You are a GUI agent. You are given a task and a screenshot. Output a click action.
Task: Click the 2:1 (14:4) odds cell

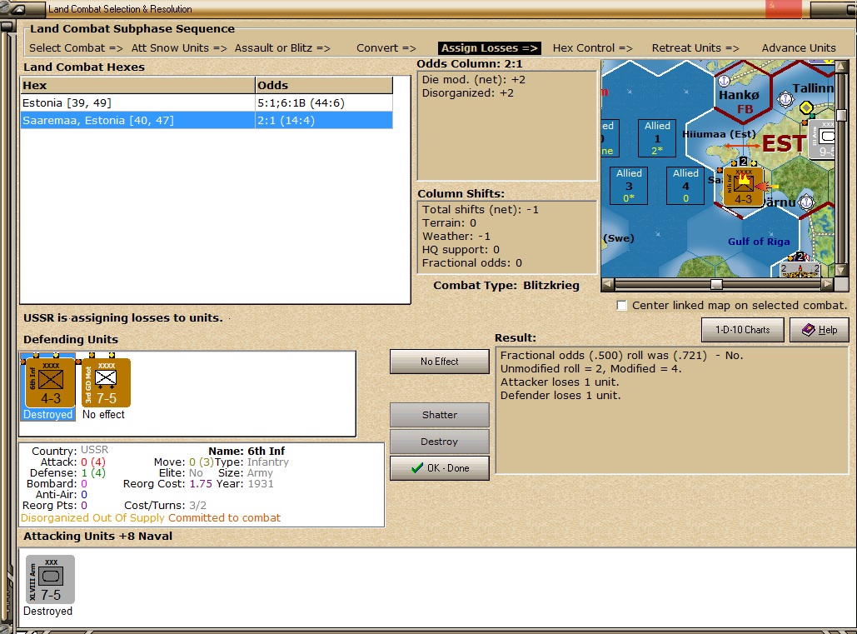point(323,120)
